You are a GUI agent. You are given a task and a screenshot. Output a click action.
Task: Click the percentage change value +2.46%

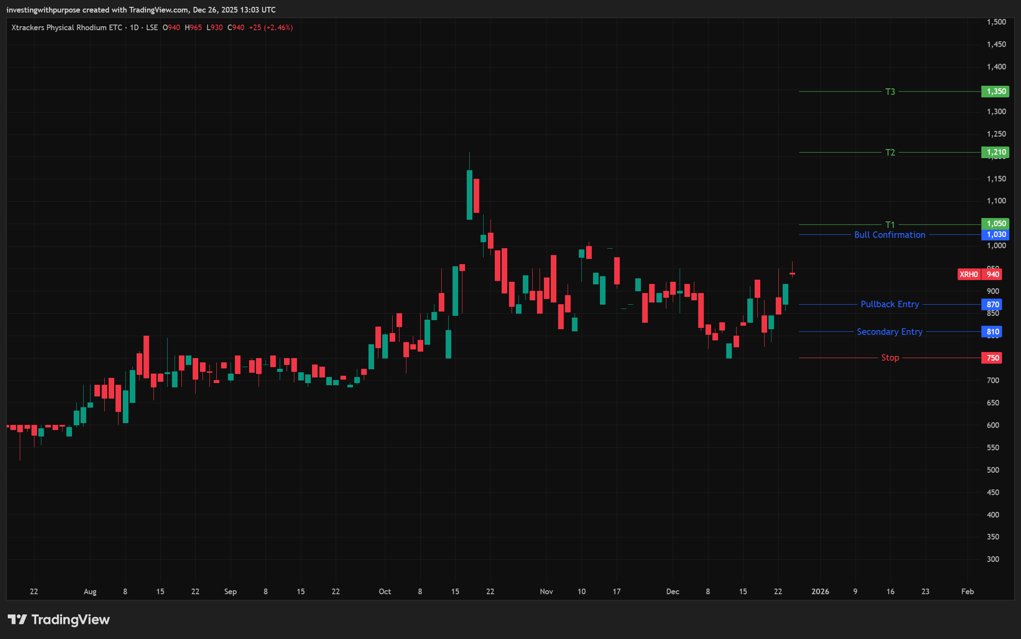pos(278,27)
